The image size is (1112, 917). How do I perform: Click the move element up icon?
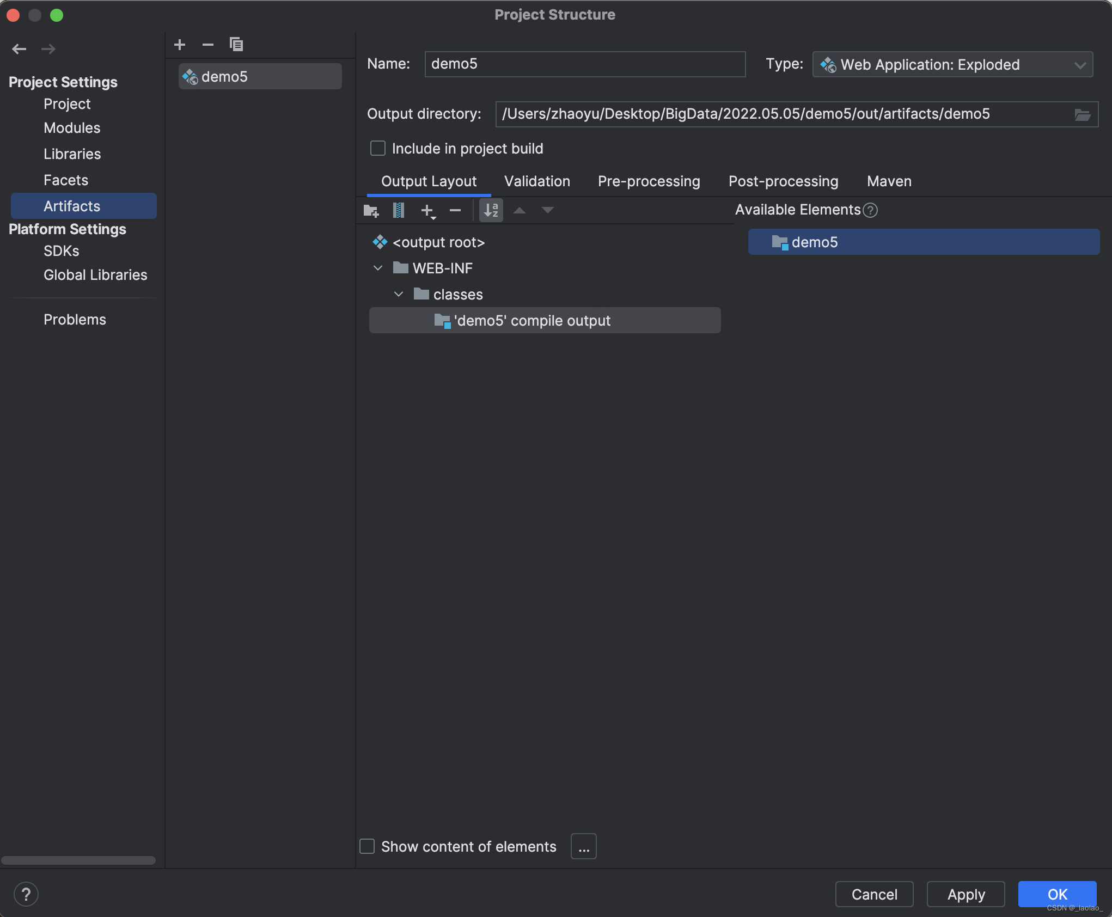[x=519, y=211]
